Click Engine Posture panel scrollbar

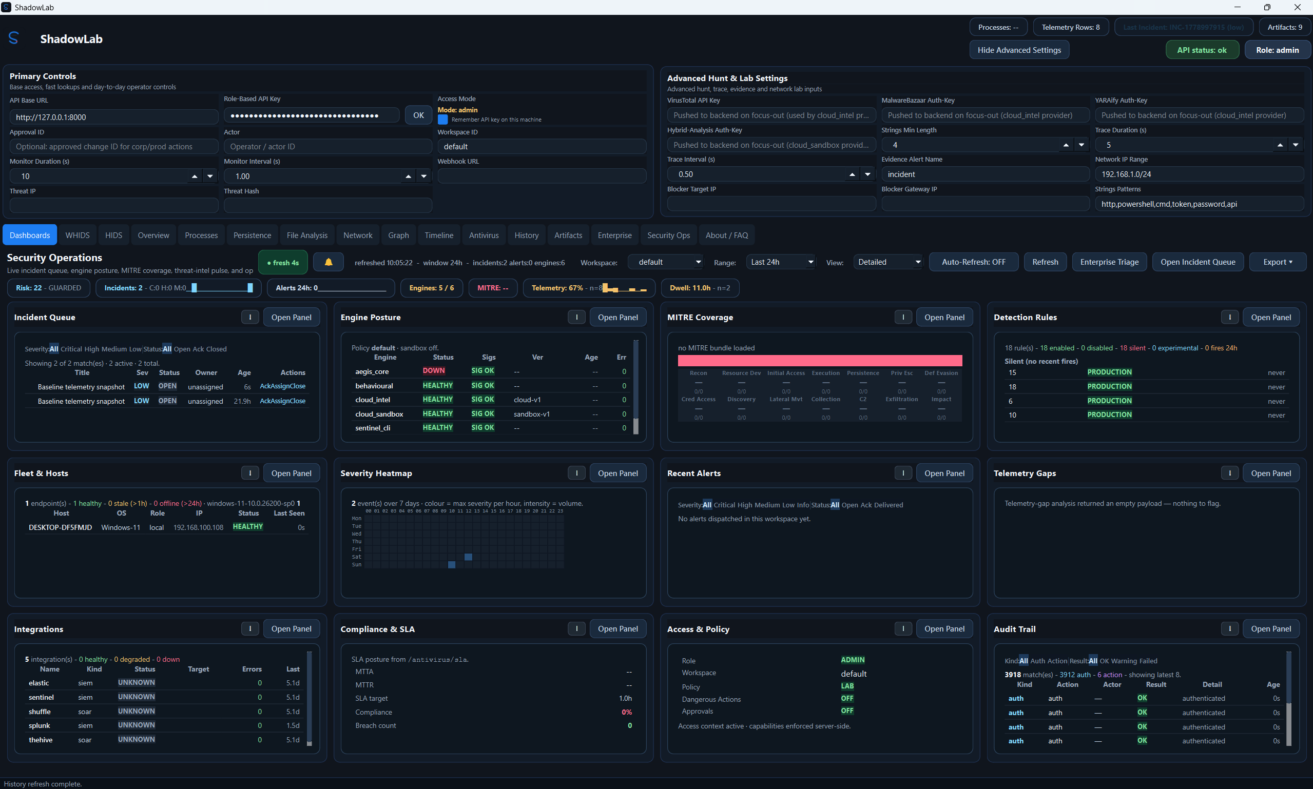click(x=635, y=387)
